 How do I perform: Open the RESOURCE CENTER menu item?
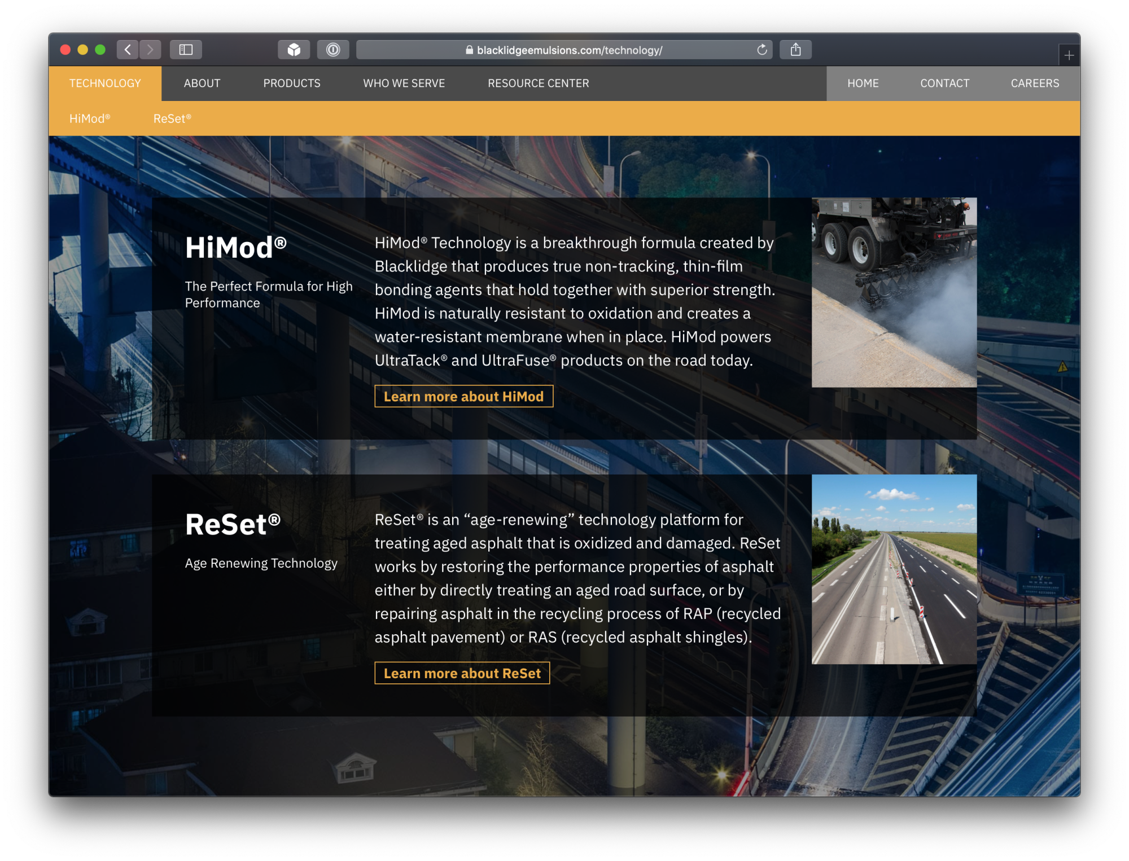click(539, 84)
